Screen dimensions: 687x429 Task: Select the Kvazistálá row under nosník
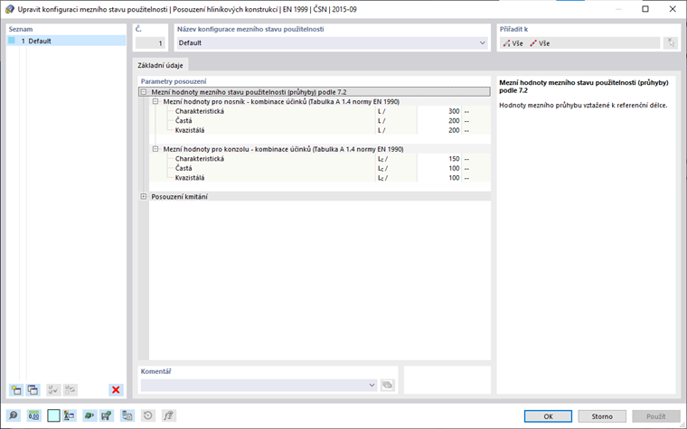click(x=320, y=130)
